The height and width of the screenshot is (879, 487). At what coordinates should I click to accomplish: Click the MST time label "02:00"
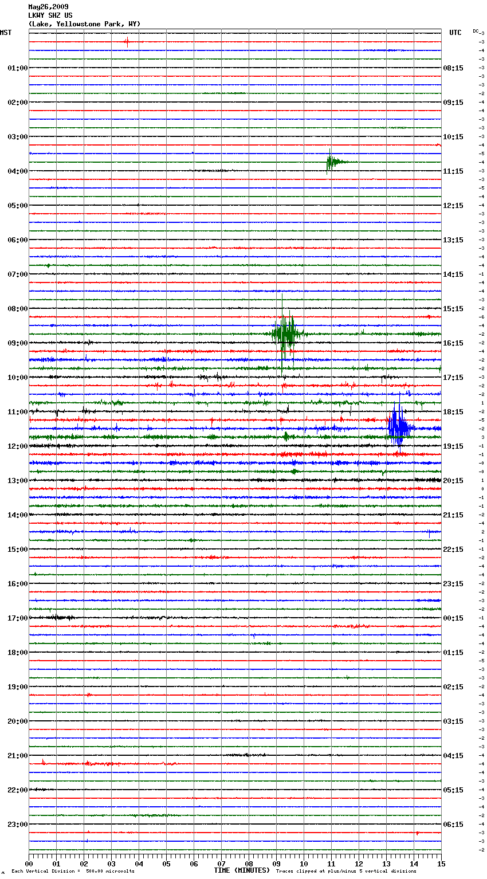(x=18, y=103)
